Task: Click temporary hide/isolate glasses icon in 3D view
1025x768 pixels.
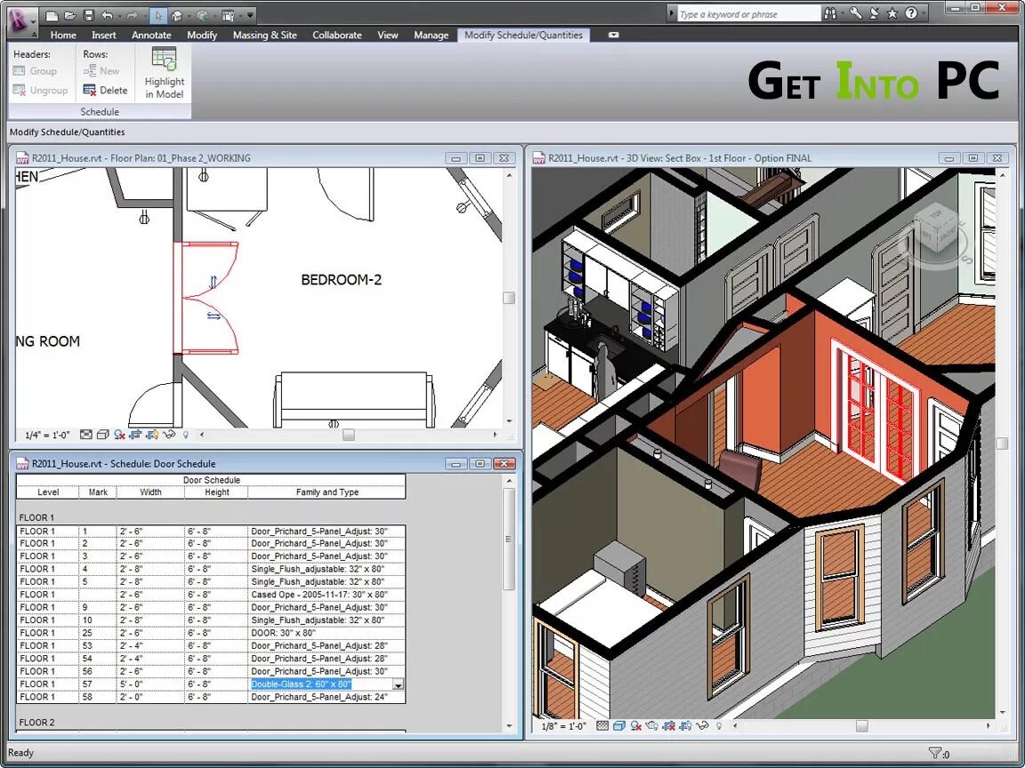Action: coord(702,725)
